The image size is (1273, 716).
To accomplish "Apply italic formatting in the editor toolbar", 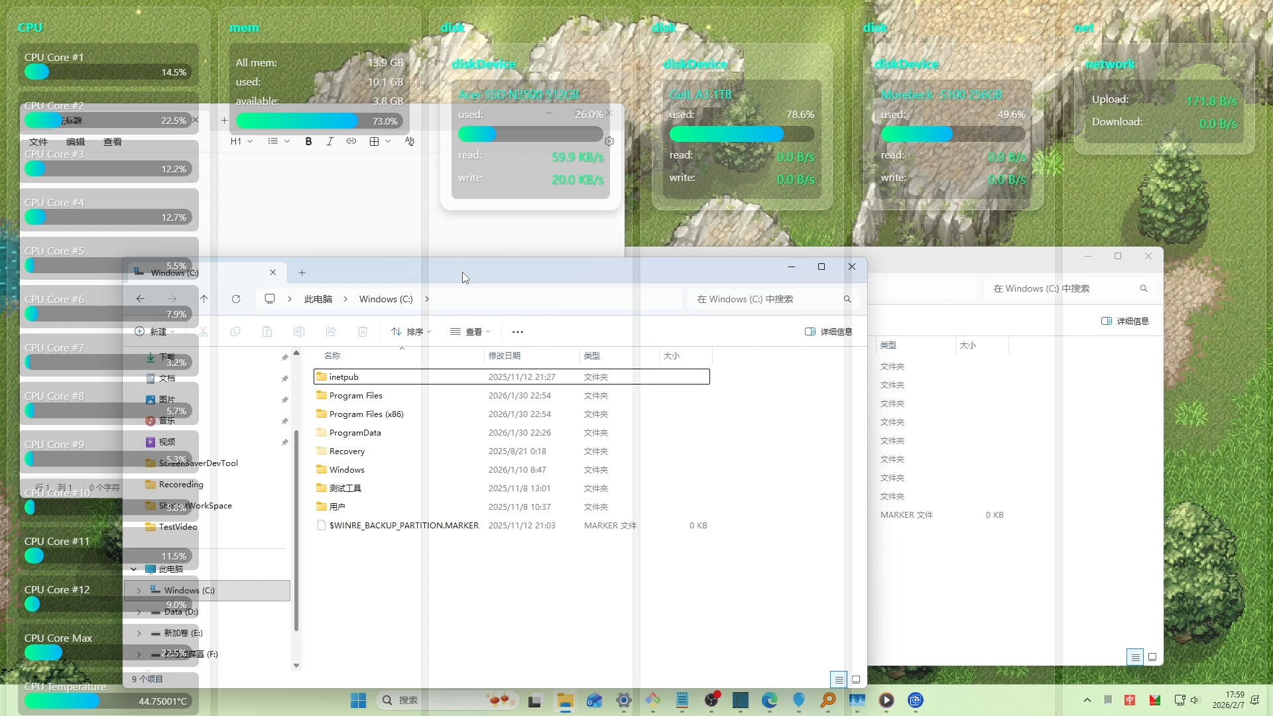I will [x=330, y=141].
